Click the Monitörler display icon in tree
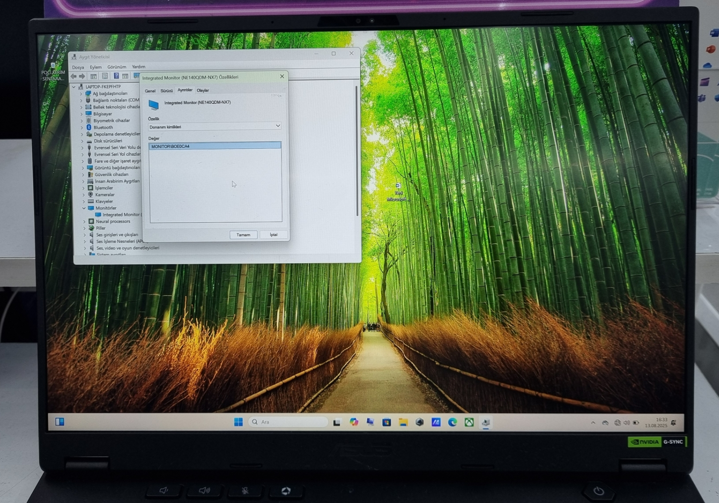The height and width of the screenshot is (503, 719). [91, 208]
